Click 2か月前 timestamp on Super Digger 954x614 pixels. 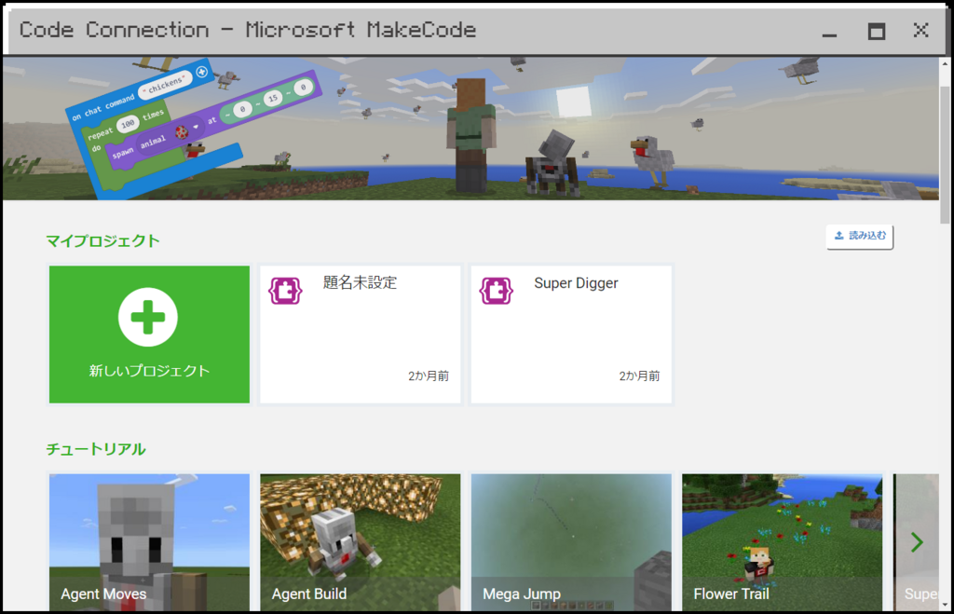639,376
